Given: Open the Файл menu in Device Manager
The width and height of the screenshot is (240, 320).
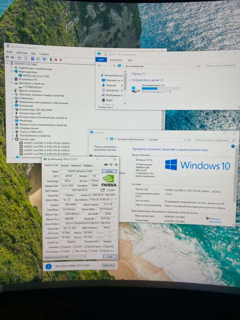Looking at the screenshot, I should (x=10, y=52).
